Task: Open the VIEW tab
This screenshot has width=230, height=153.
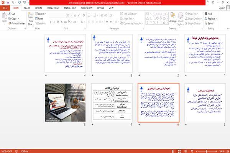Action: tap(111, 8)
